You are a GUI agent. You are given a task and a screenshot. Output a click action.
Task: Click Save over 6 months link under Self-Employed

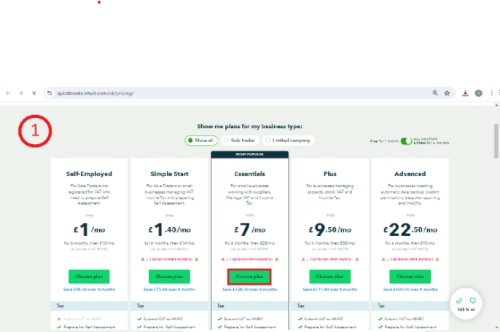tap(89, 289)
